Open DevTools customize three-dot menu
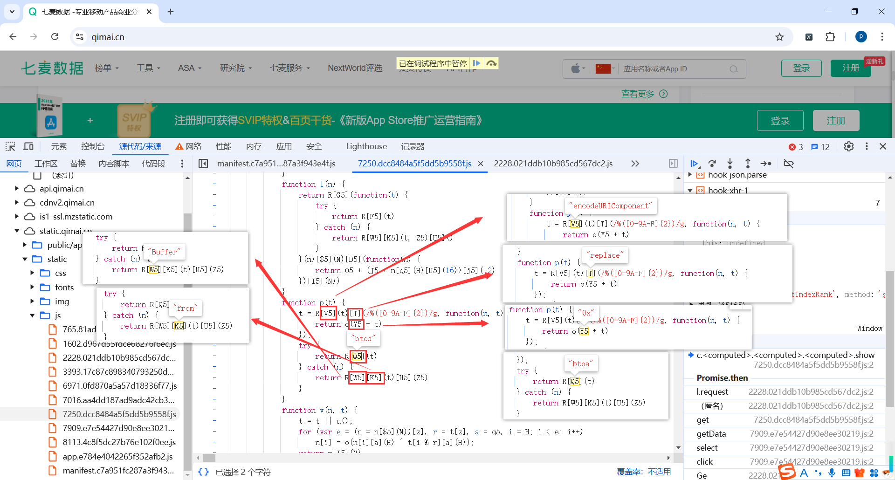Viewport: 895px width, 480px height. (x=867, y=146)
